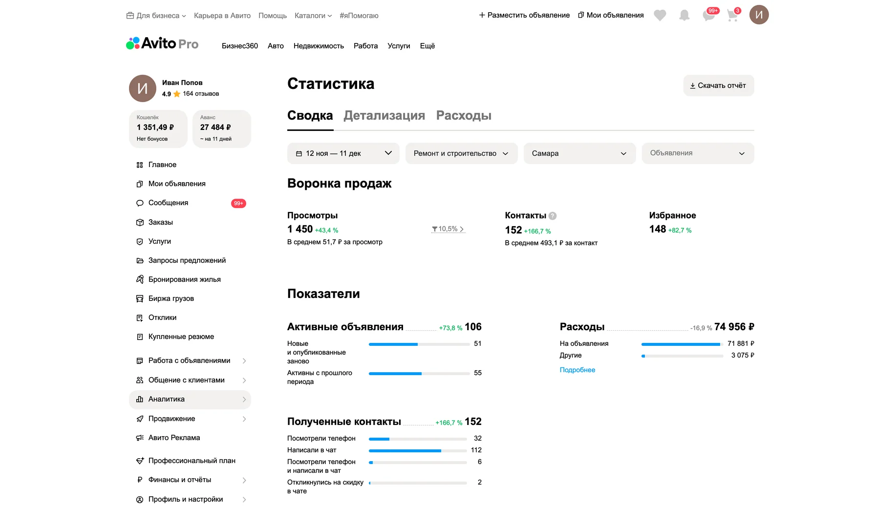Screen dimensions: 895x508
Task: Click the Сообщения bubble icon in sidebar
Action: point(140,203)
